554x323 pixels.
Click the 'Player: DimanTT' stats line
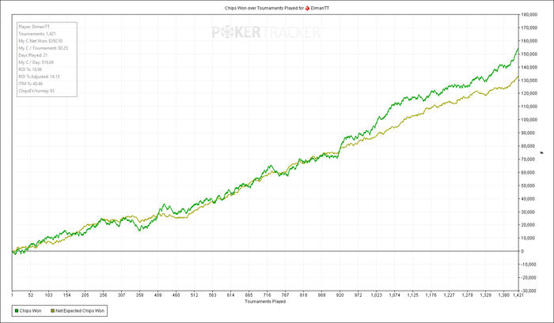[34, 26]
